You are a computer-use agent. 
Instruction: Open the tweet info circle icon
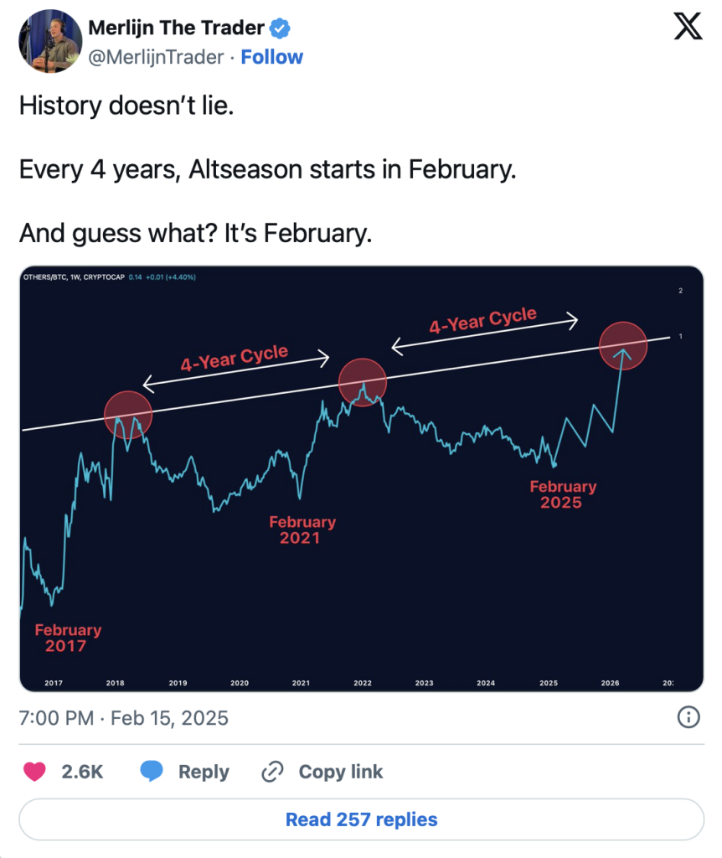click(688, 717)
